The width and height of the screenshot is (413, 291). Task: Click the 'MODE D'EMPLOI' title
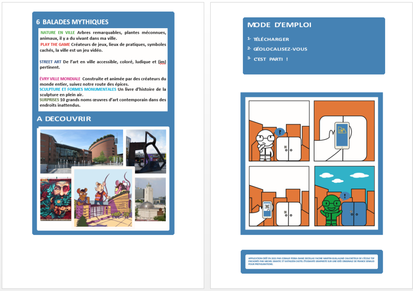point(279,25)
